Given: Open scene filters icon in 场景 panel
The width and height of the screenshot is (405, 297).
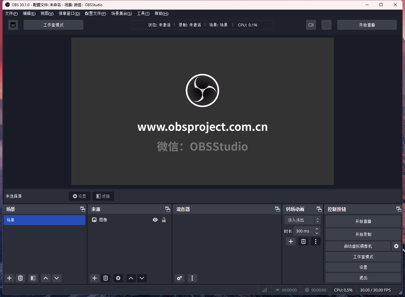Looking at the screenshot, I should 33,278.
